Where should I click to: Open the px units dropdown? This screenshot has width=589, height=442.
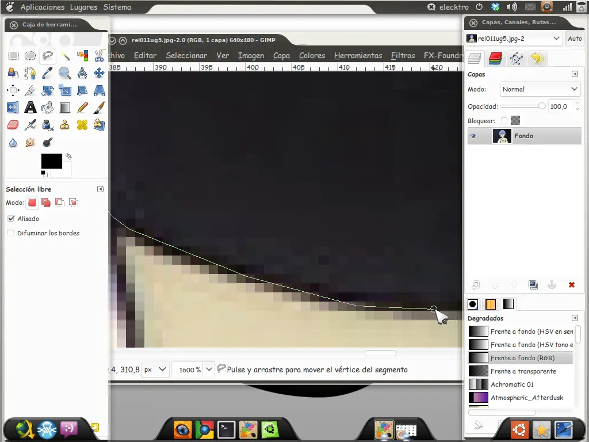coord(155,369)
